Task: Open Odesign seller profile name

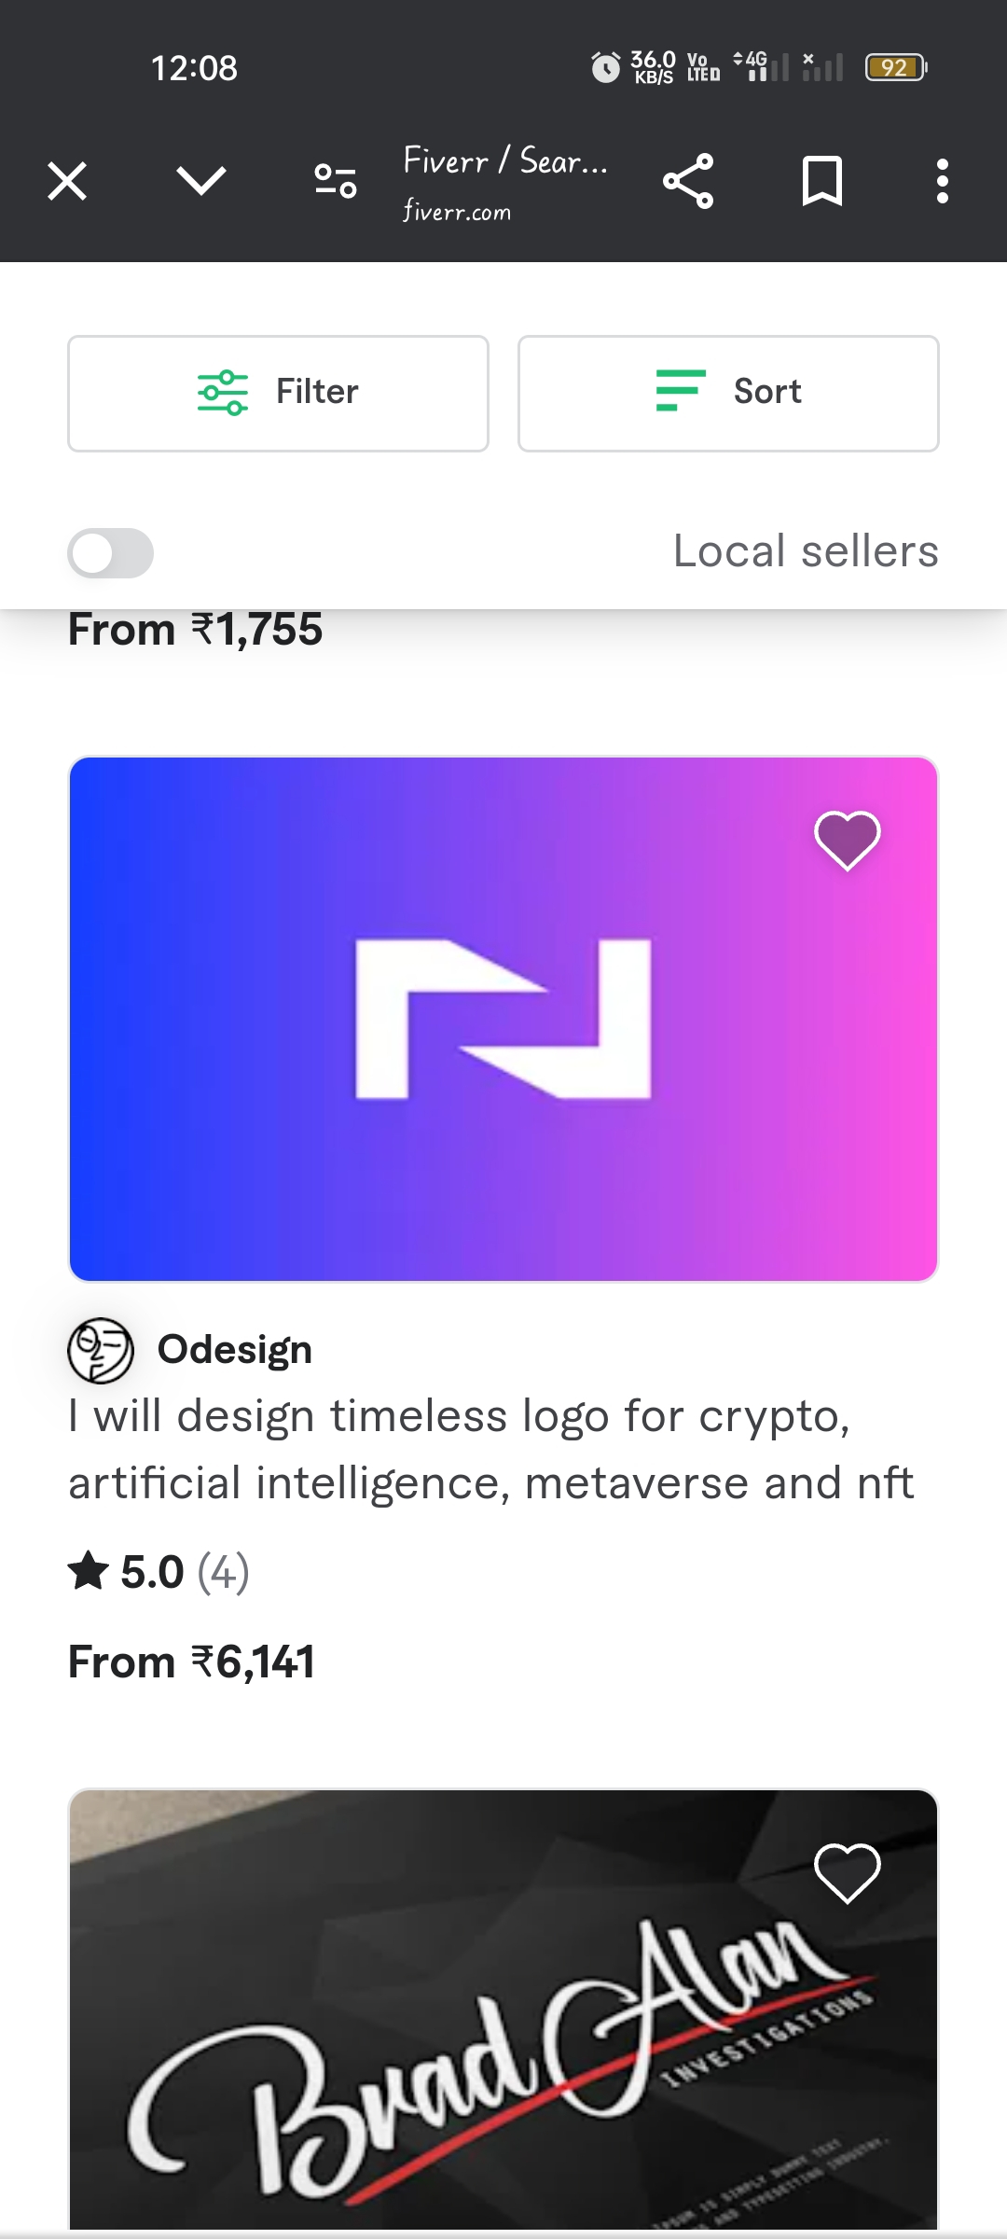Action: coord(235,1350)
